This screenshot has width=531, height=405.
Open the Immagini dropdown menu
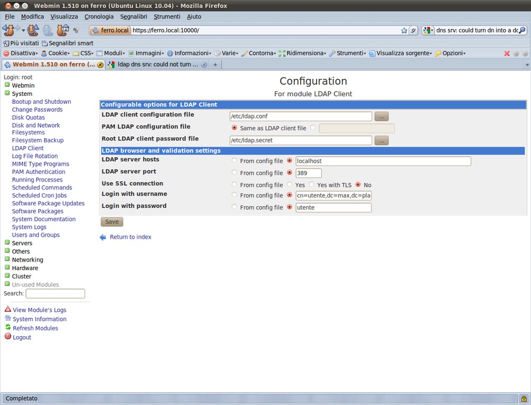tap(146, 53)
